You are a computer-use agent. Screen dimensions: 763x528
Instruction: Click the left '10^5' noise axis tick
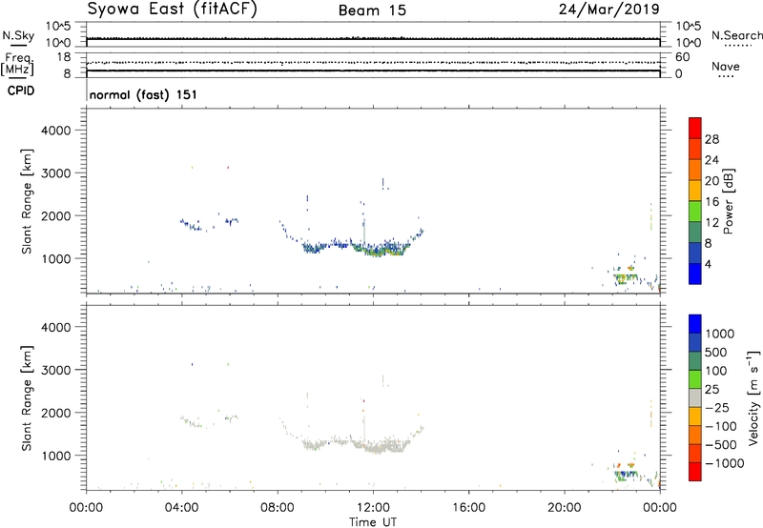[58, 26]
